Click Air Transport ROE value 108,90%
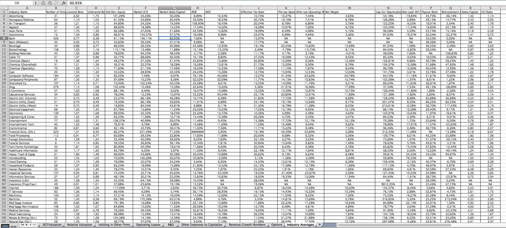 pyautogui.click(x=197, y=23)
